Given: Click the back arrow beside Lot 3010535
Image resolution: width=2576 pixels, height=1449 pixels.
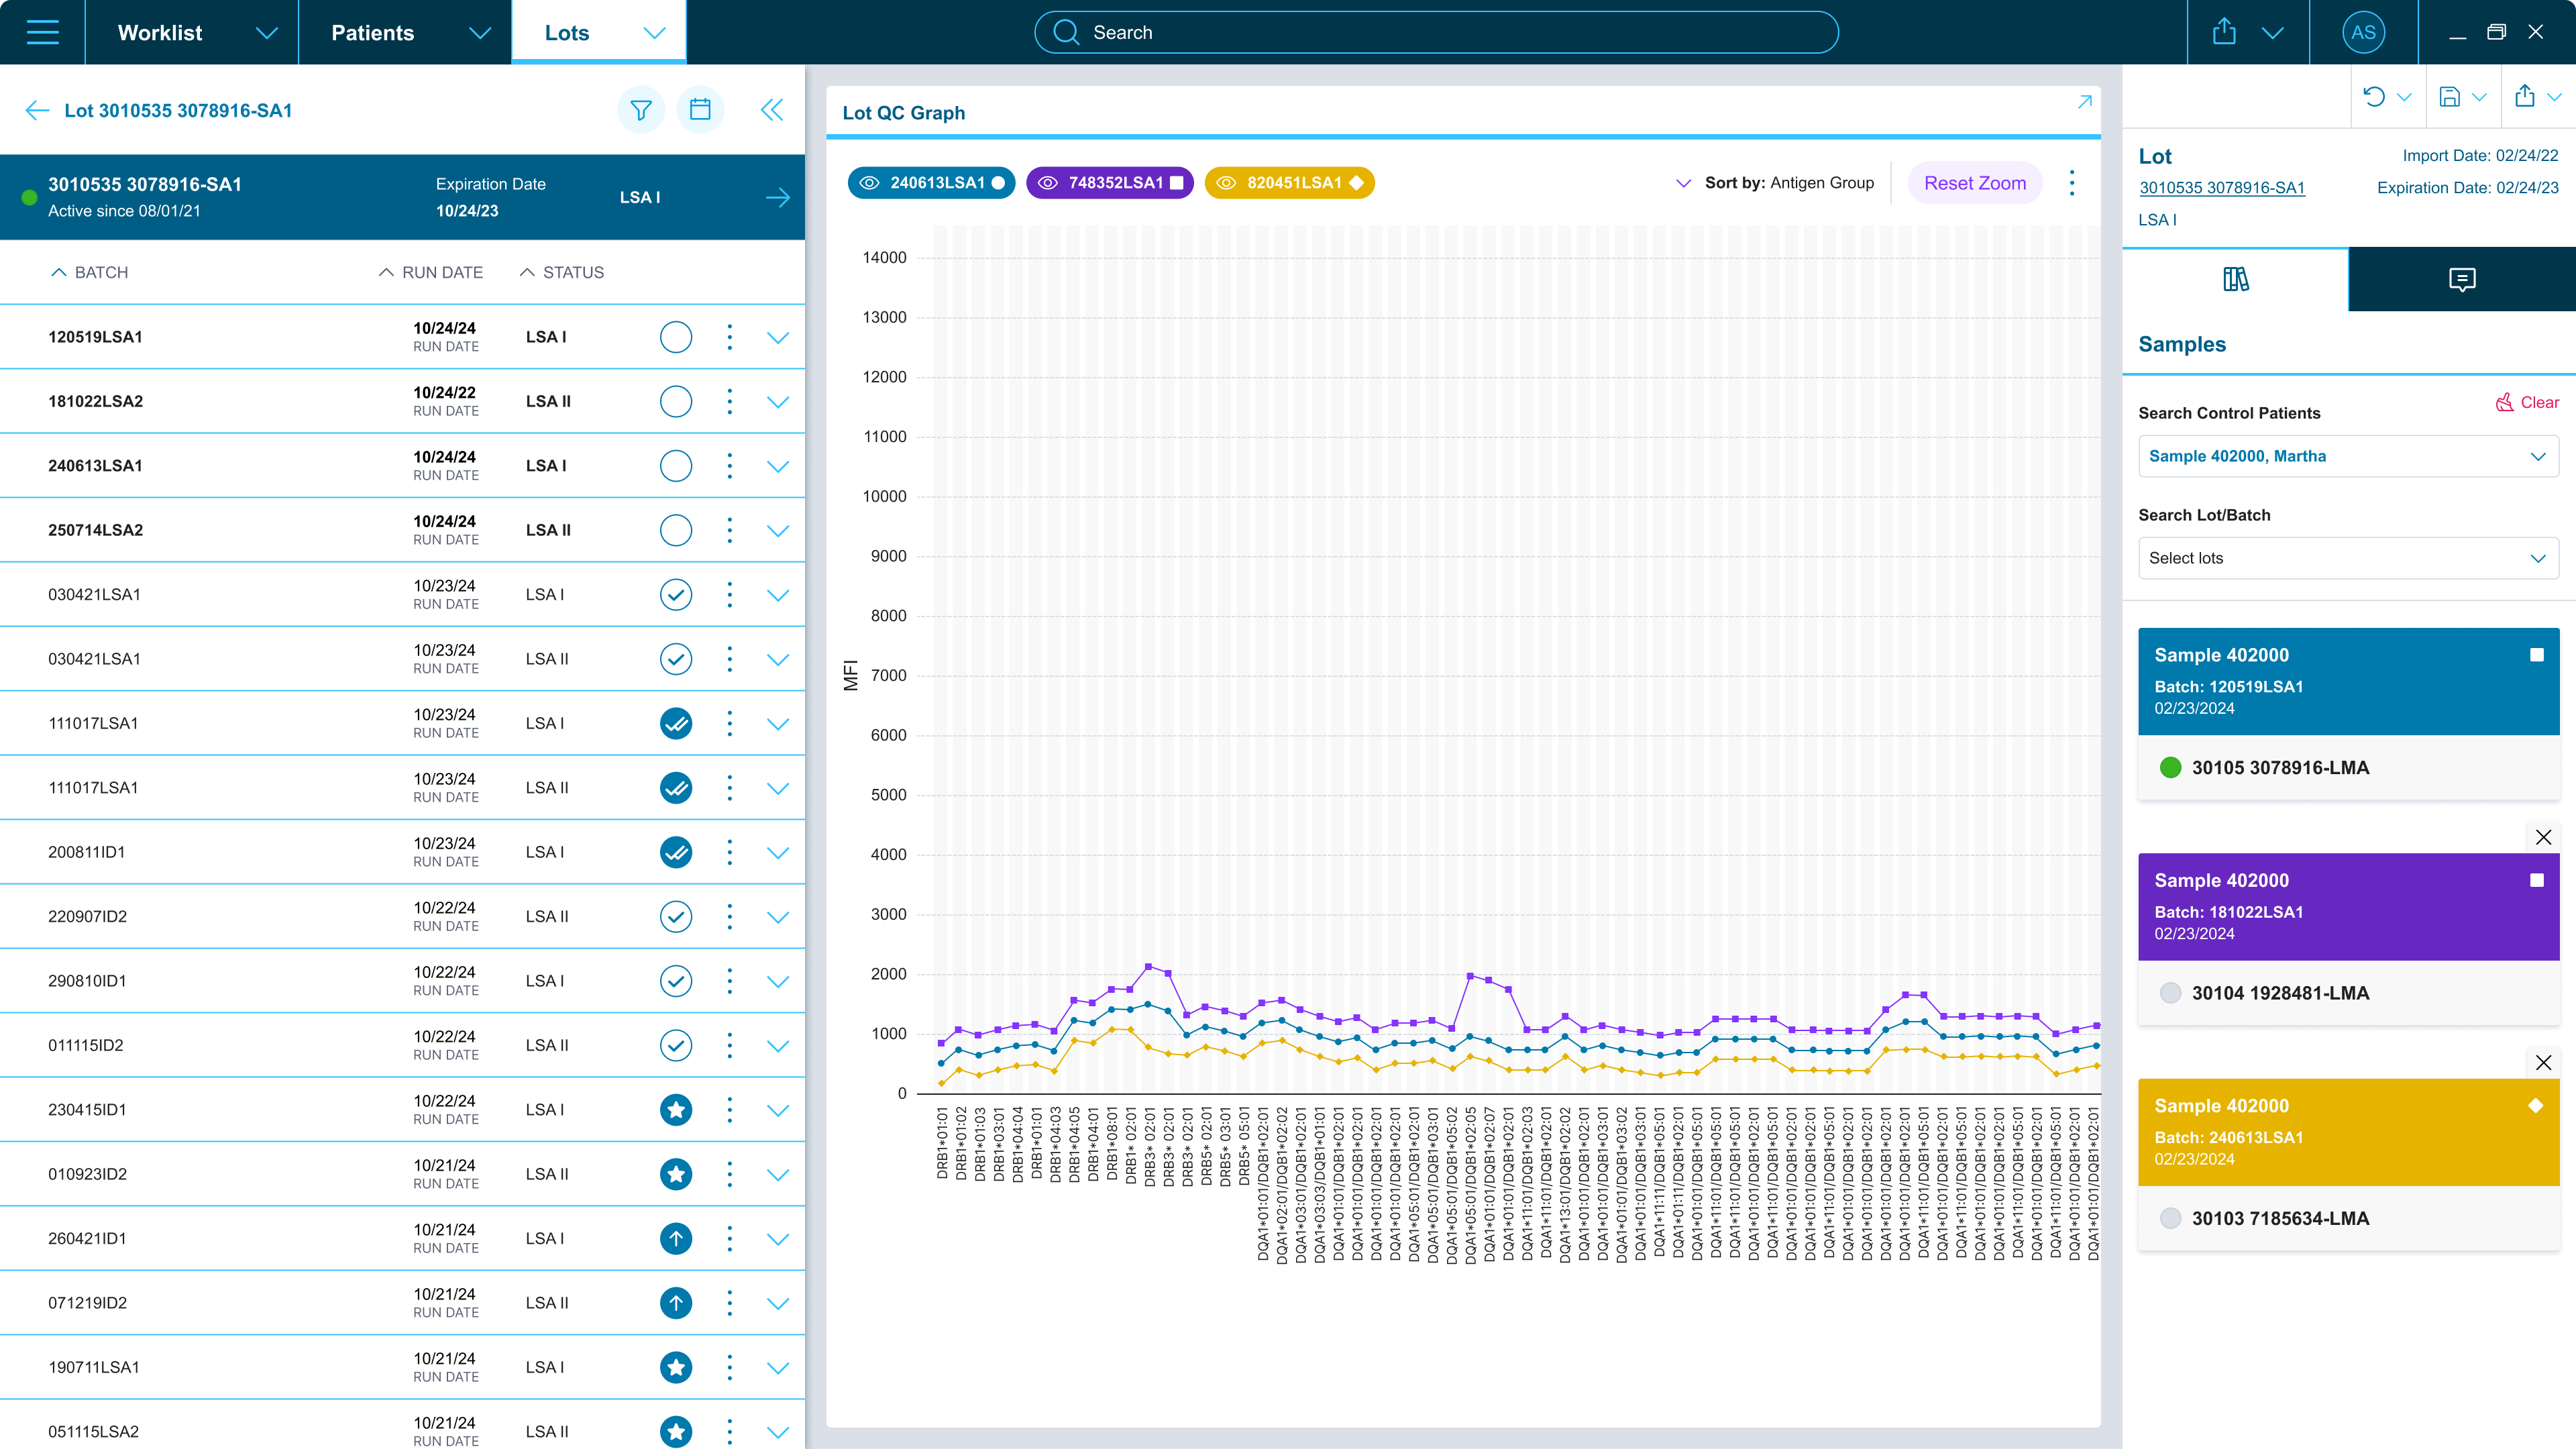Looking at the screenshot, I should tap(37, 111).
